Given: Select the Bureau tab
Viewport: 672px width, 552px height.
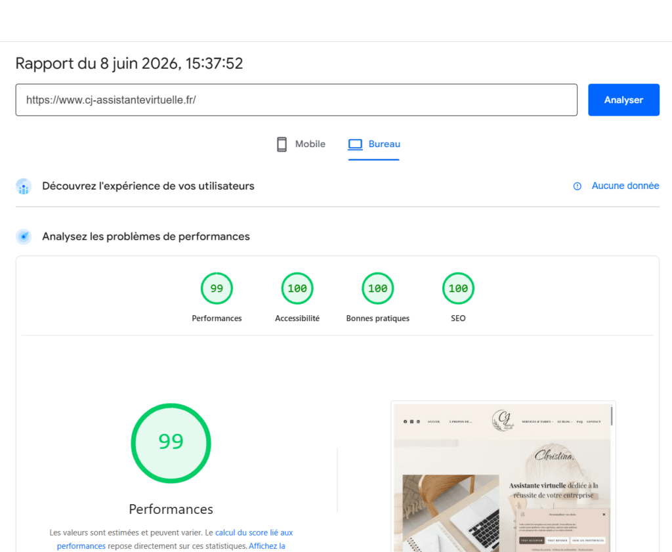Looking at the screenshot, I should tap(374, 144).
